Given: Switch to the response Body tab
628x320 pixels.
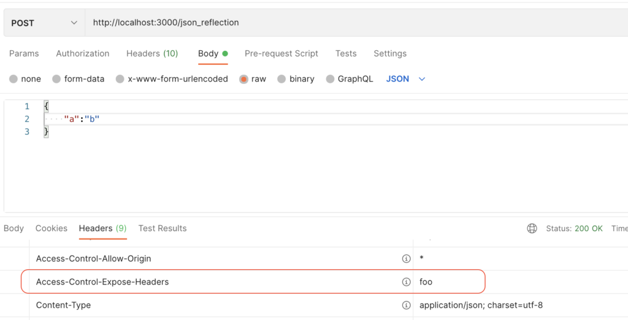Looking at the screenshot, I should 13,228.
